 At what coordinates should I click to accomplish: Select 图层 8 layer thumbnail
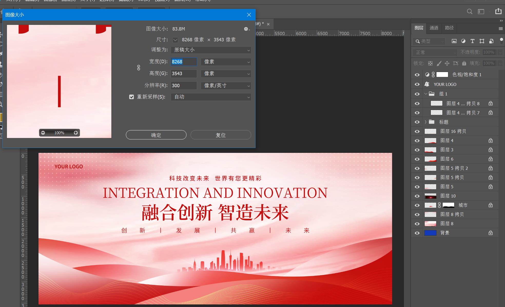(x=430, y=224)
